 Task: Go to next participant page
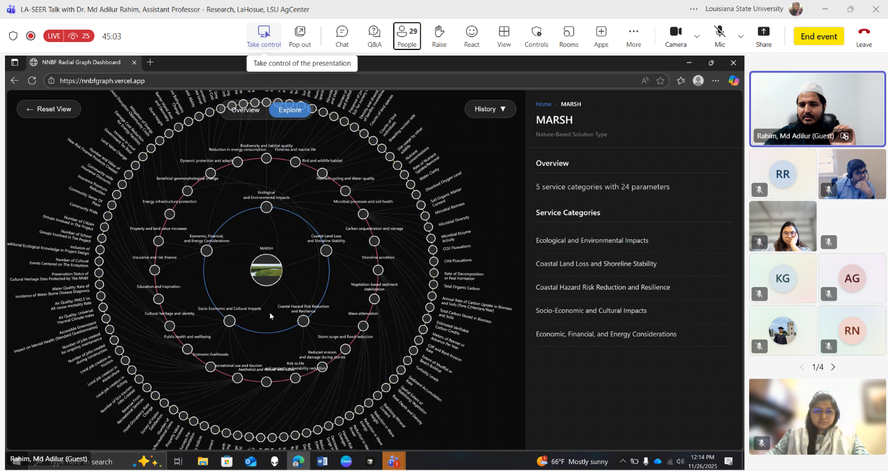pos(833,367)
